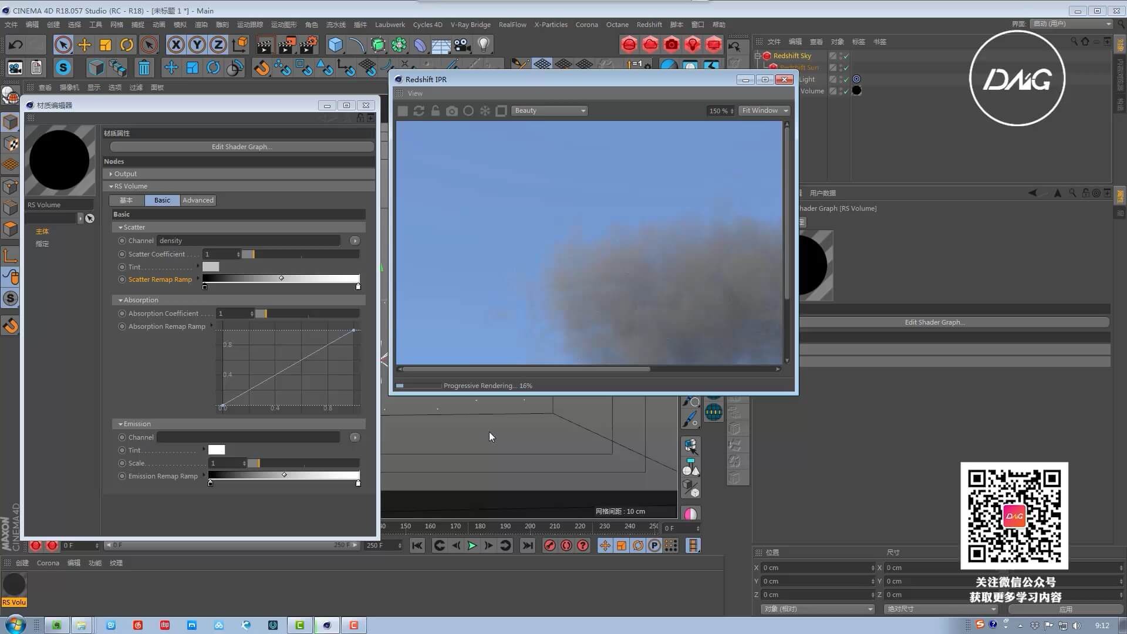1127x634 pixels.
Task: Select the Move tool in top toolbar
Action: pos(85,45)
